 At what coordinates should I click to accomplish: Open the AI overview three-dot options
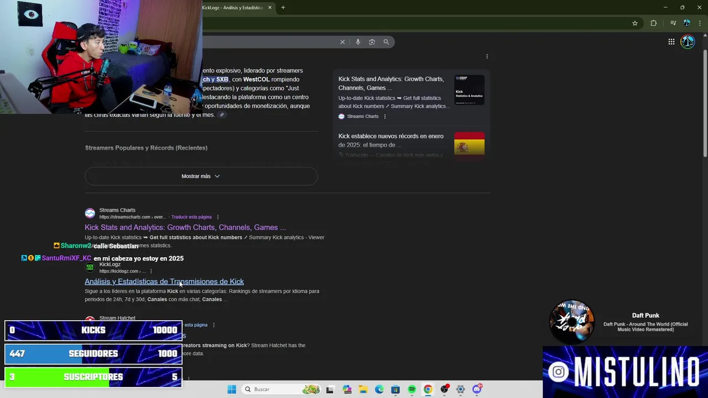[x=487, y=56]
